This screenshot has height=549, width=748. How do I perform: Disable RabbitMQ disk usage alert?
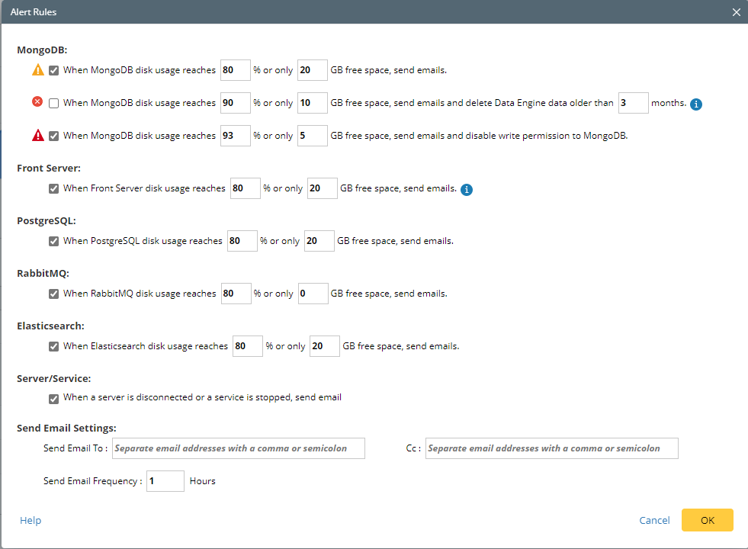click(54, 294)
